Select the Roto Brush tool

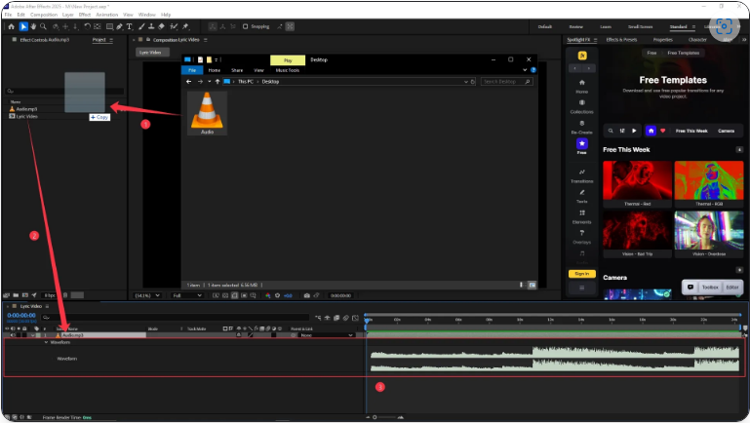174,26
